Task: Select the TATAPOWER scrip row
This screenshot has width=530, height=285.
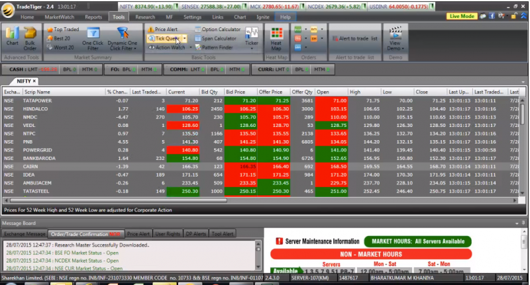Action: pyautogui.click(x=260, y=101)
